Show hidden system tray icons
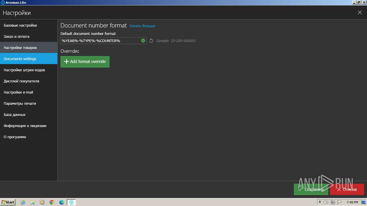367x206 pixels. coord(320,202)
